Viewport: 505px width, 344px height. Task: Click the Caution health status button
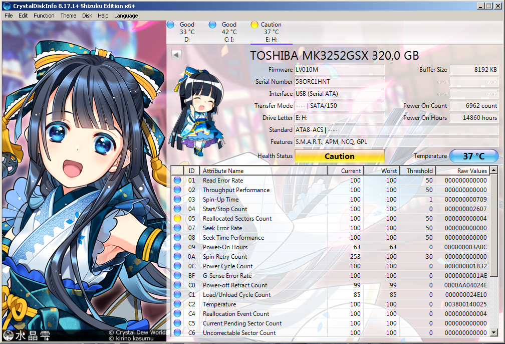coord(340,156)
